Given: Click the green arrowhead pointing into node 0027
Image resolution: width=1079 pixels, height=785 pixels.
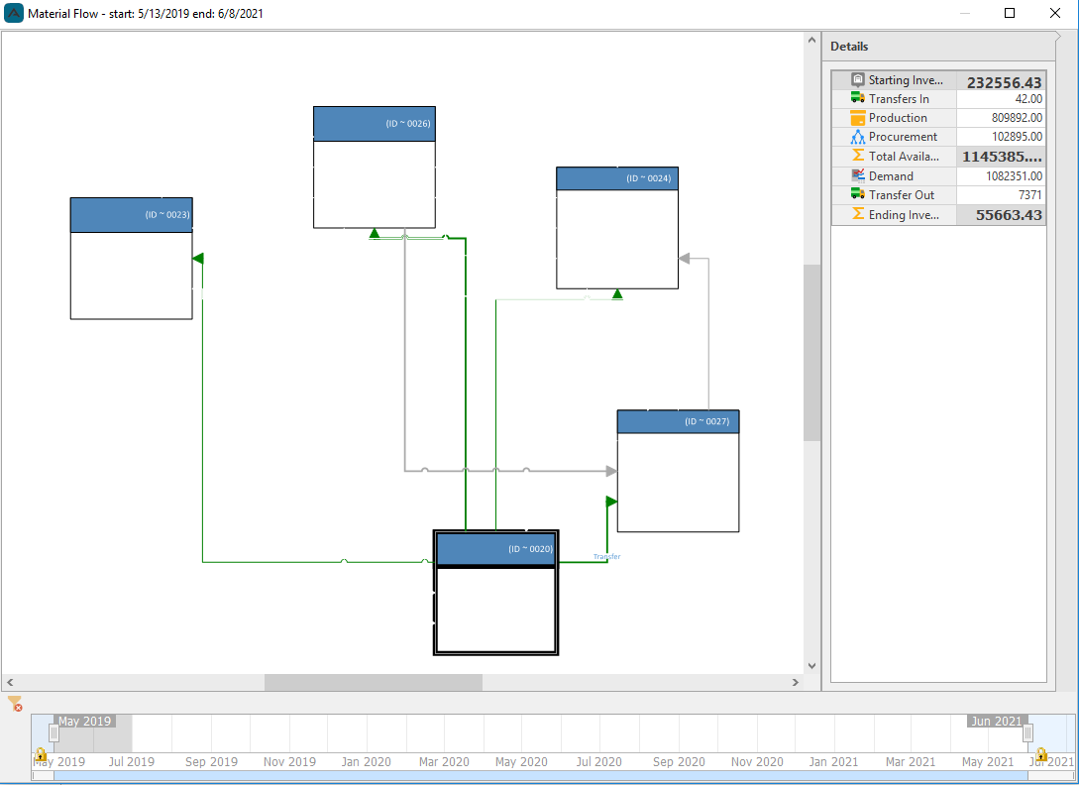Looking at the screenshot, I should point(611,502).
